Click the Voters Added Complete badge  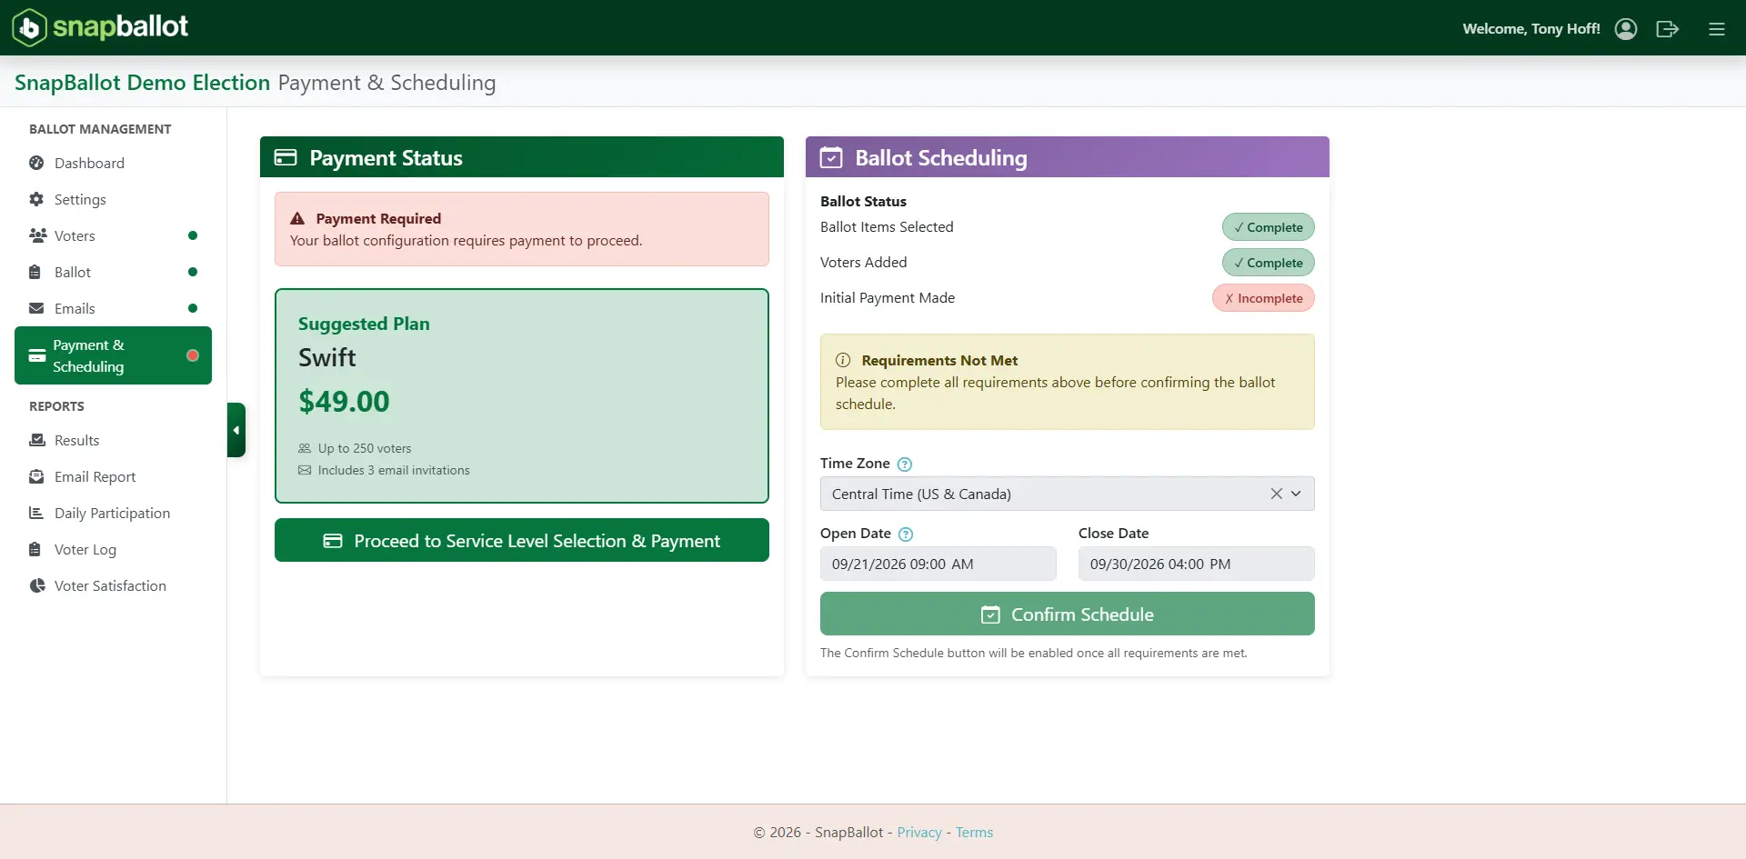click(1269, 263)
